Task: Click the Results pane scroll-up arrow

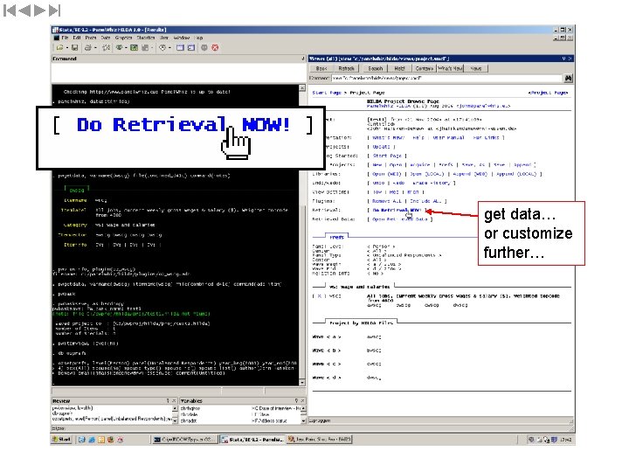Action: tap(302, 88)
